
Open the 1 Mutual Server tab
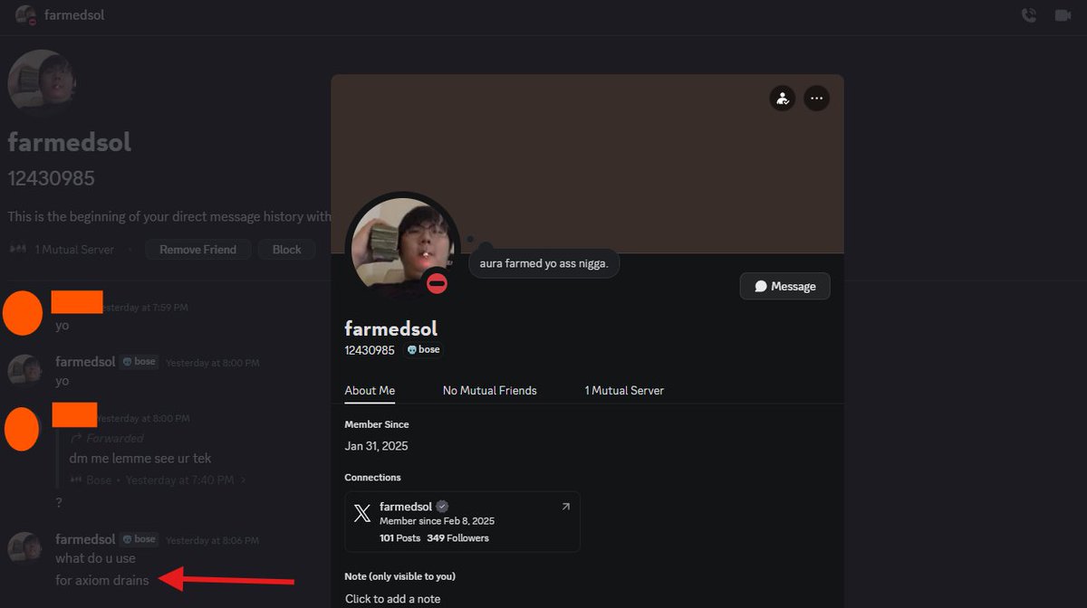tap(624, 391)
